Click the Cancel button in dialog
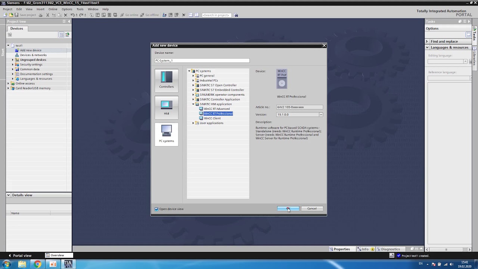Viewport: 478px width, 269px height. coord(312,208)
